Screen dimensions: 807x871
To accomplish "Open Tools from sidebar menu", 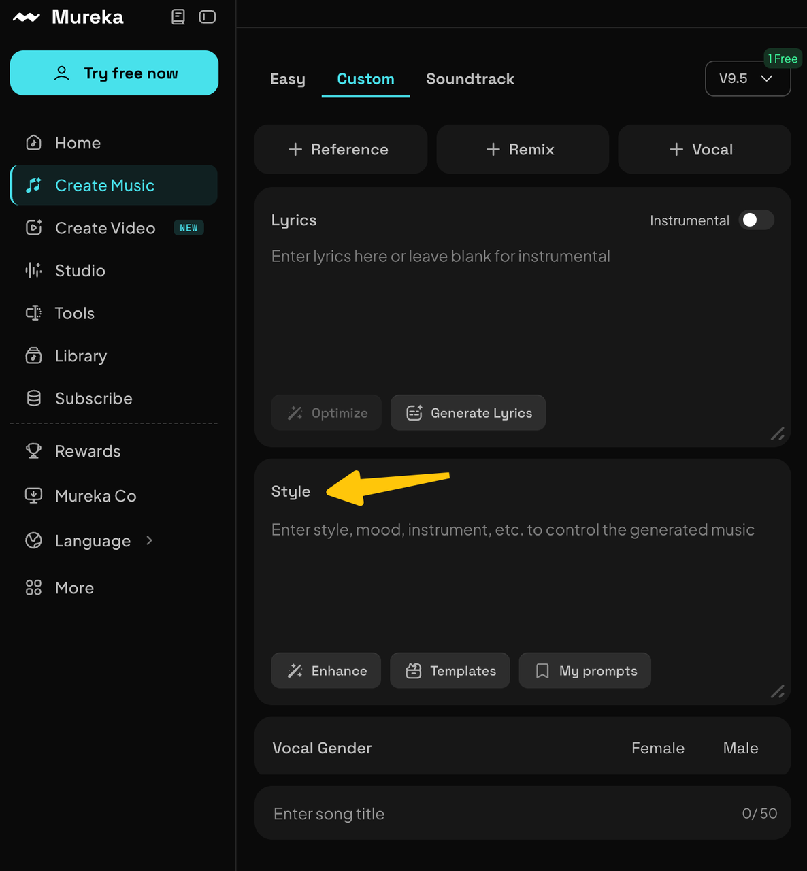I will click(114, 313).
